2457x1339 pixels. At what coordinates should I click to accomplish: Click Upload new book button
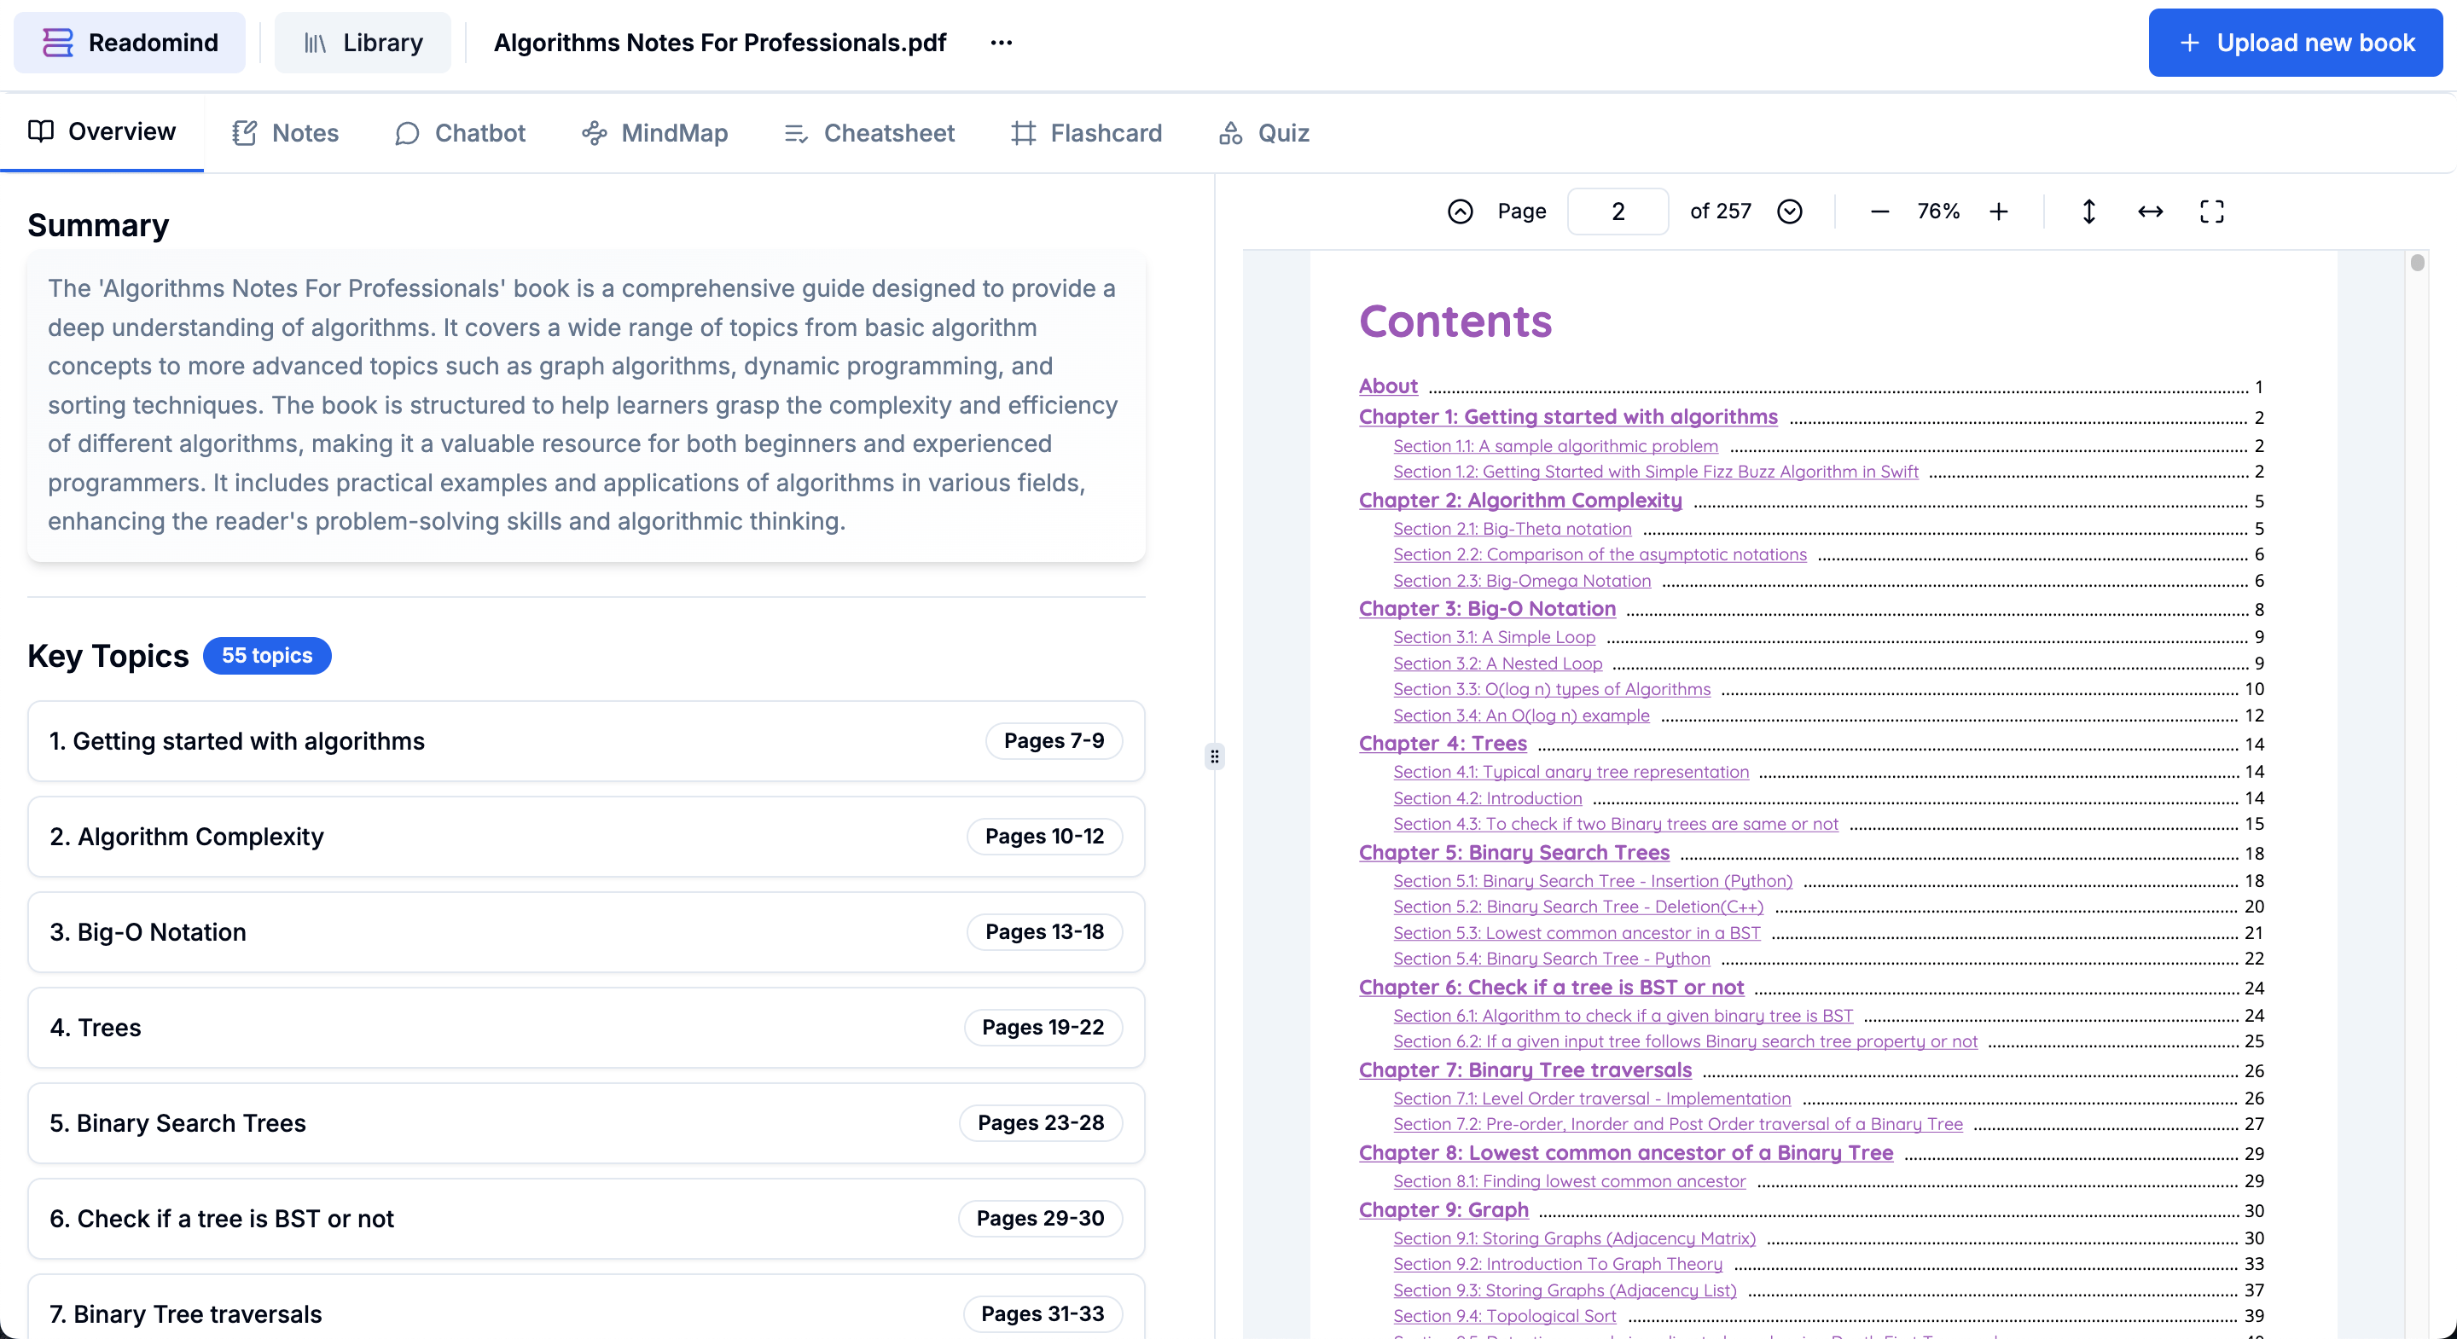[x=2295, y=43]
